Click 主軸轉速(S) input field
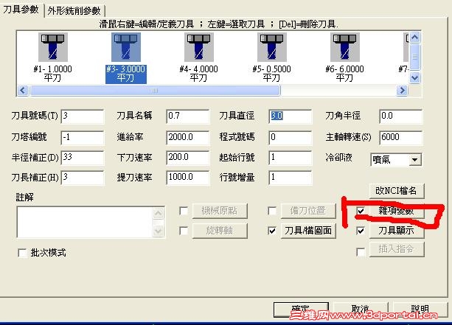The image size is (452, 325). click(401, 137)
